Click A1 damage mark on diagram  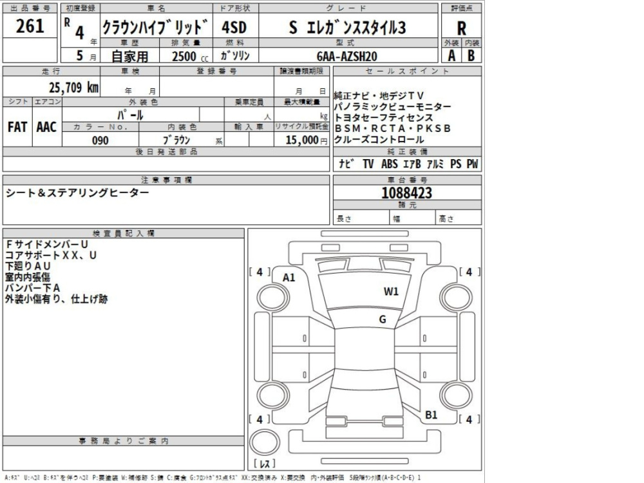point(289,278)
